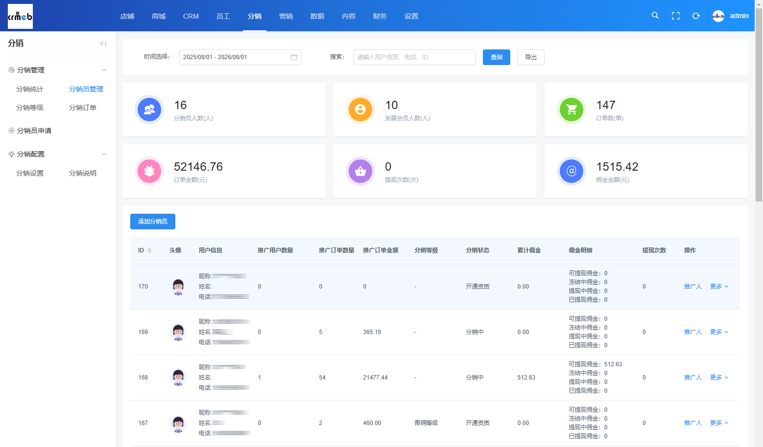Click the refresh icon in top bar
Viewport: 763px width, 447px height.
pyautogui.click(x=696, y=16)
